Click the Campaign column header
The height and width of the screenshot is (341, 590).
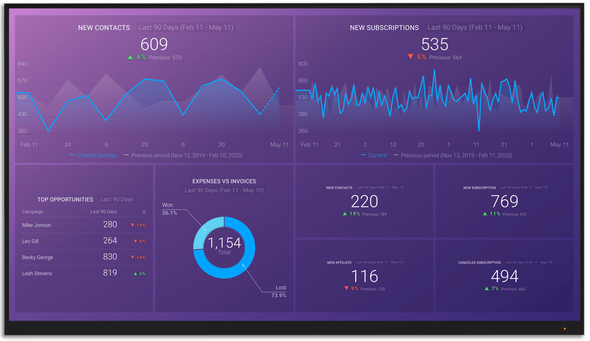coord(33,212)
